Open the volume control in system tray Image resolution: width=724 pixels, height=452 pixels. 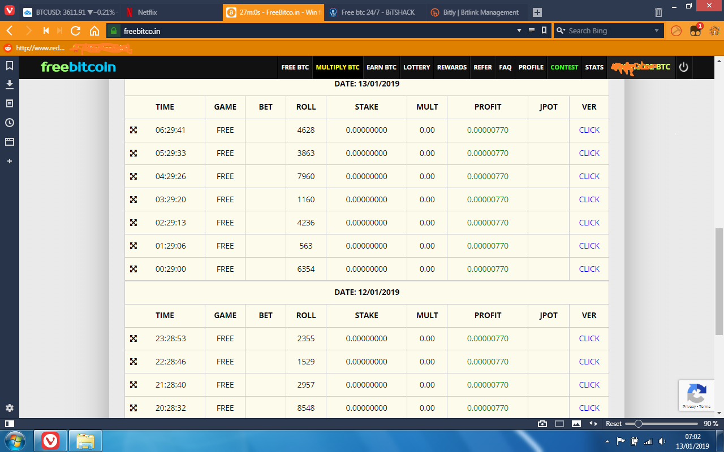tap(661, 441)
